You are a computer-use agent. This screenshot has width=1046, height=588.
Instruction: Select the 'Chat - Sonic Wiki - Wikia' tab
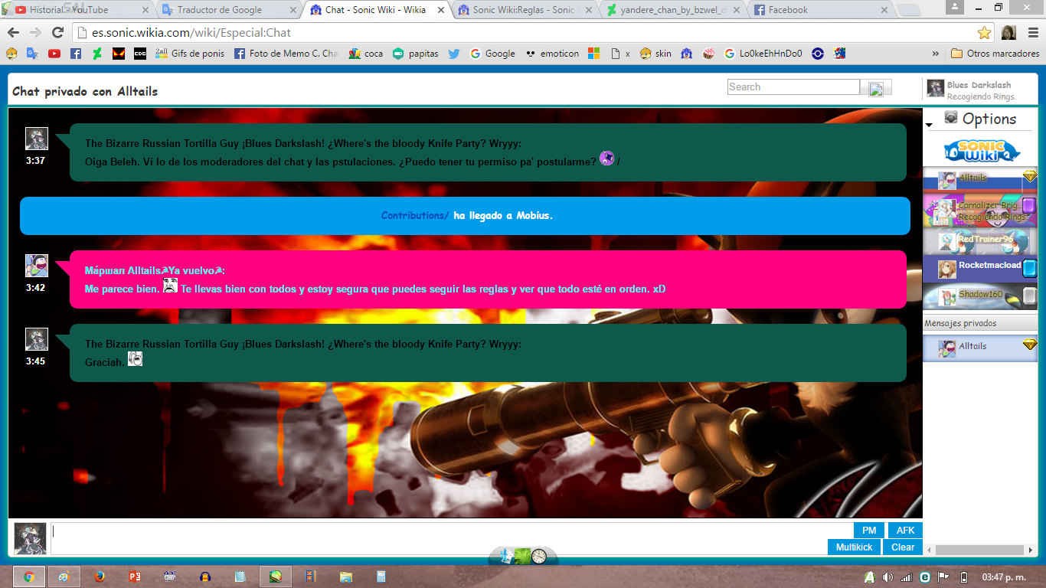[x=375, y=10]
